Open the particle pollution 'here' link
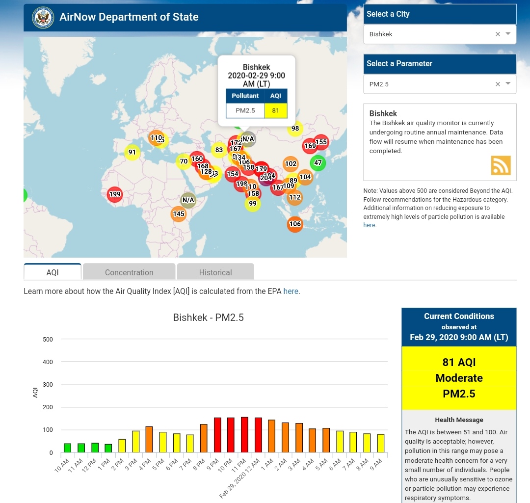 369,225
